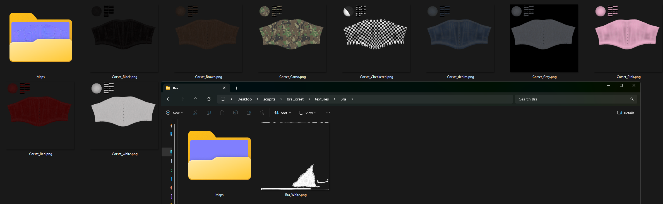Select the Bra_White.png thumbnail

(x=295, y=156)
